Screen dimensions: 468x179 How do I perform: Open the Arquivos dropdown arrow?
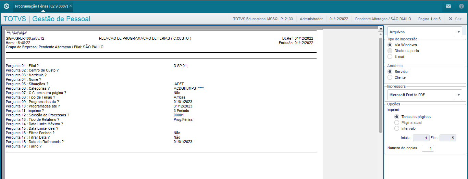click(x=458, y=32)
